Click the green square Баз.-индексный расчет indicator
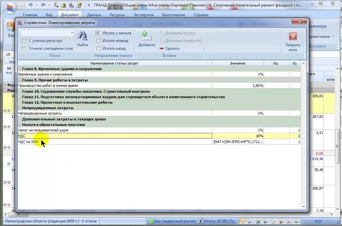Screen dimensions: 342x226 pyautogui.click(x=151, y=221)
